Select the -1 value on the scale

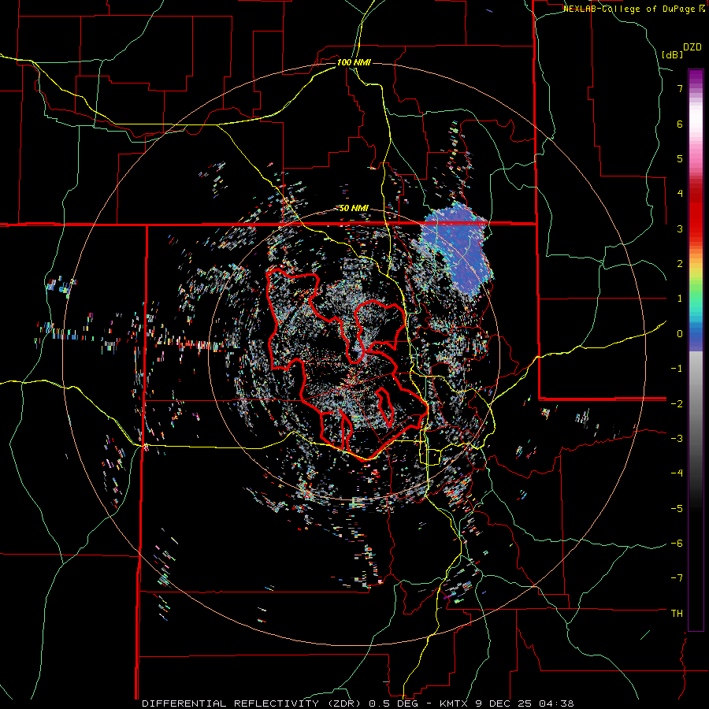pyautogui.click(x=677, y=369)
